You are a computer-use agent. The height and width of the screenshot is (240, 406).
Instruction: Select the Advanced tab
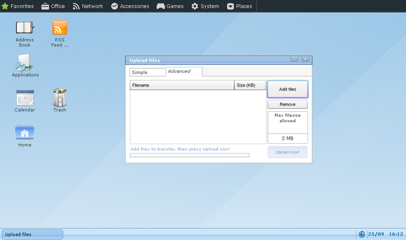coord(184,71)
